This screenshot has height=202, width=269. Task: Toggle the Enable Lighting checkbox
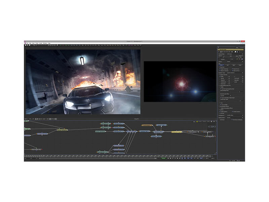point(220,112)
